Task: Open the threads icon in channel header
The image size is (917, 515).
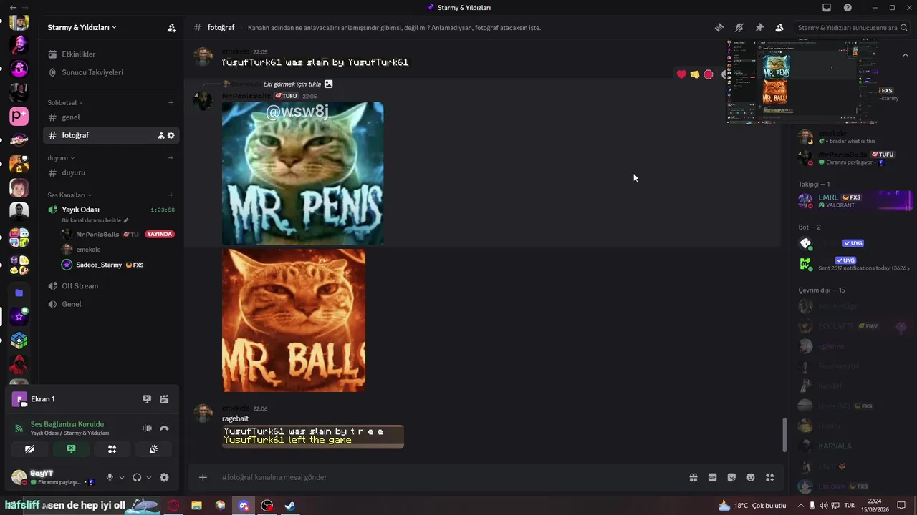Action: pos(719,28)
